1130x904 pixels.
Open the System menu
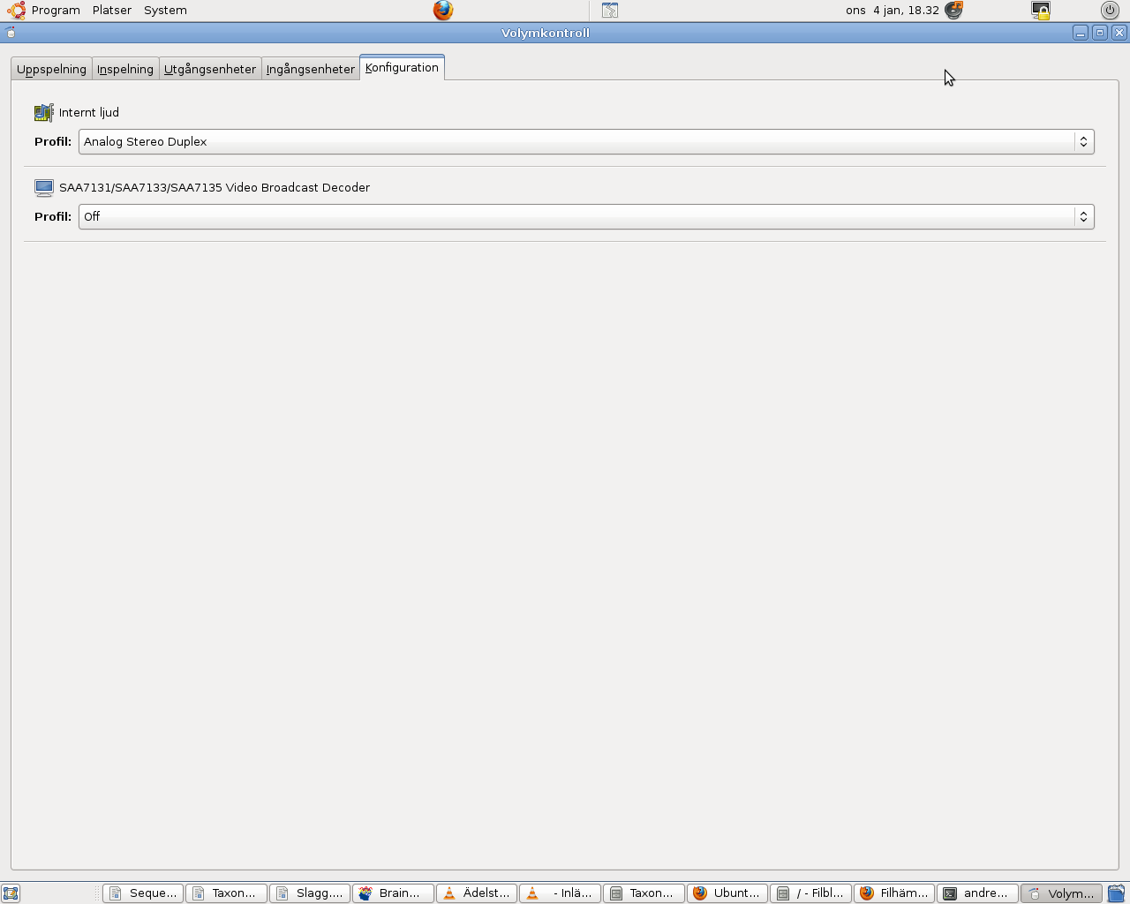[x=165, y=11]
